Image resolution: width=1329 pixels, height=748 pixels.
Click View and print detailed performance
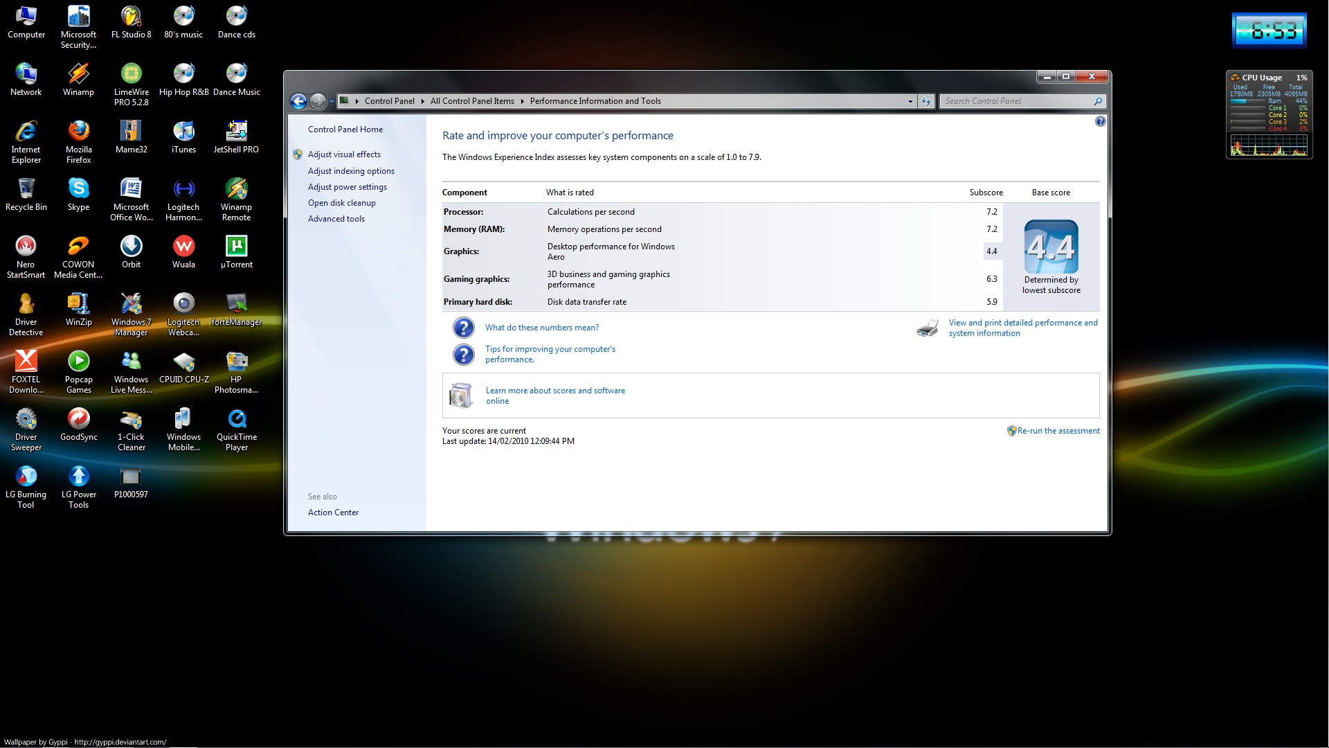[1023, 328]
